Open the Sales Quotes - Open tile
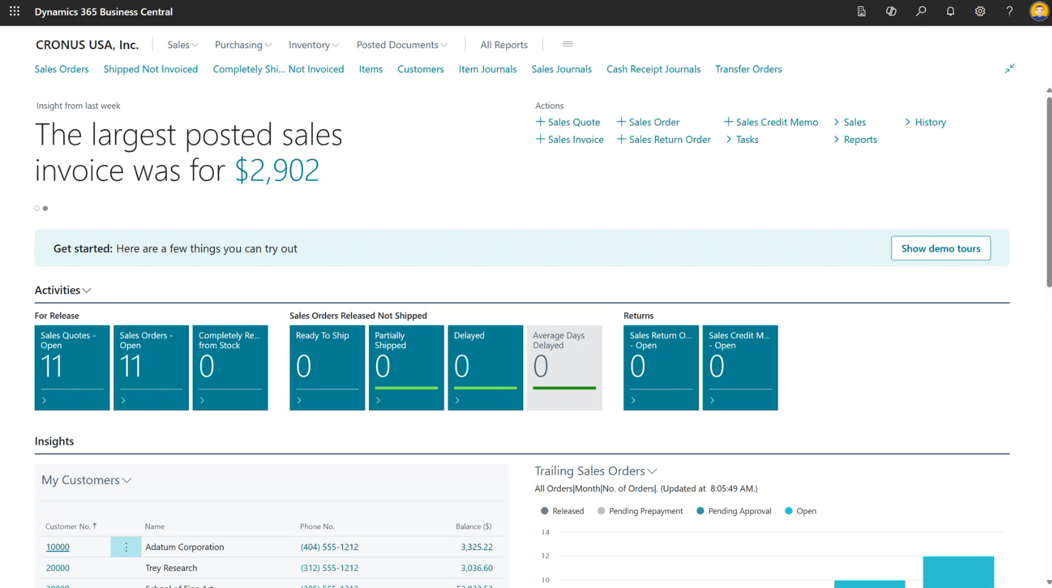1052x588 pixels. pyautogui.click(x=72, y=367)
